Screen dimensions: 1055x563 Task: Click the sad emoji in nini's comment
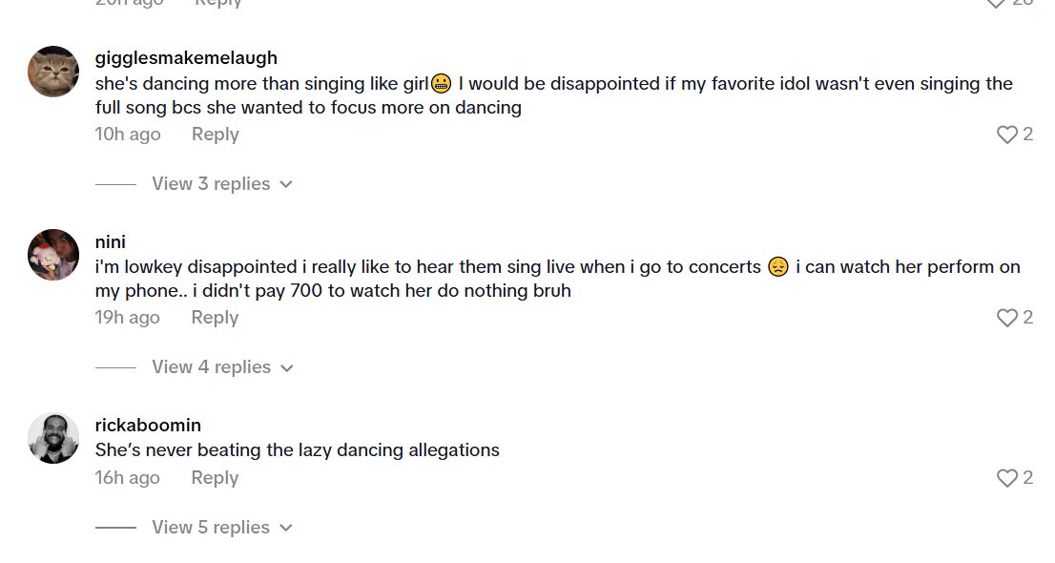778,267
